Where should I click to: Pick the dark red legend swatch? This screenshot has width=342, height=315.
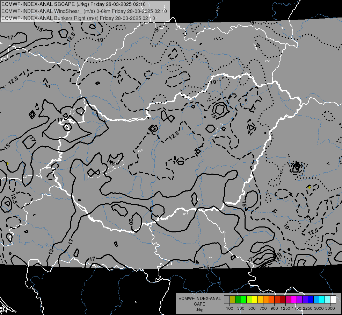pyautogui.click(x=283, y=299)
